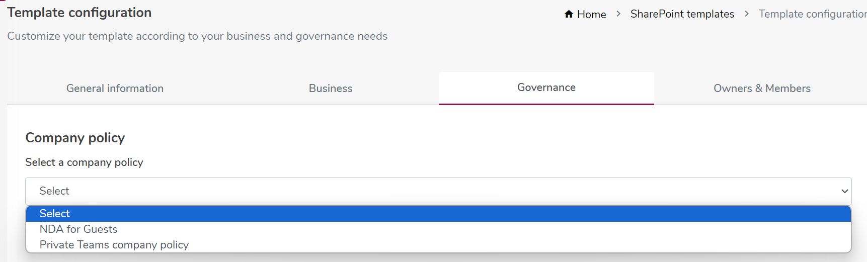Open the Business tab
867x262 pixels.
point(331,89)
